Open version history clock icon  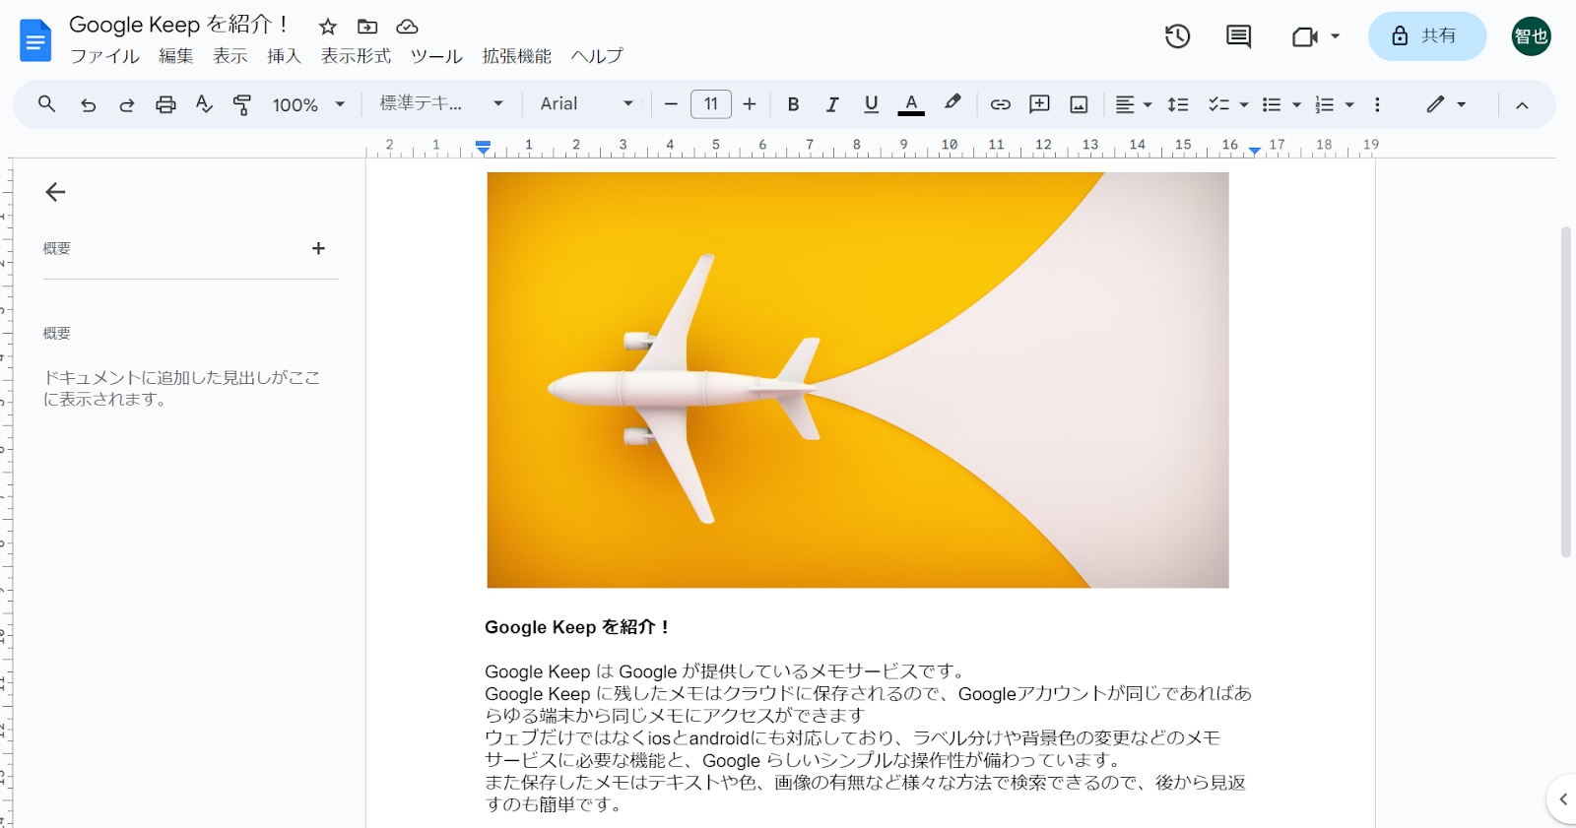pyautogui.click(x=1177, y=36)
